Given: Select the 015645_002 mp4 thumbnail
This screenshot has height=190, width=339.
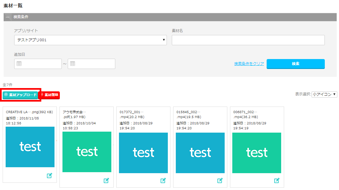Looking at the screenshot, I should 200,153.
